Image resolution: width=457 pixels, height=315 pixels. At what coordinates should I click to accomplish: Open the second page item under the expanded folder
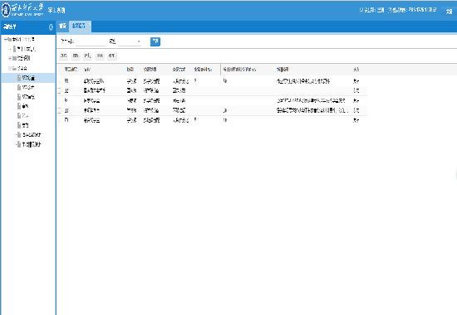[28, 87]
